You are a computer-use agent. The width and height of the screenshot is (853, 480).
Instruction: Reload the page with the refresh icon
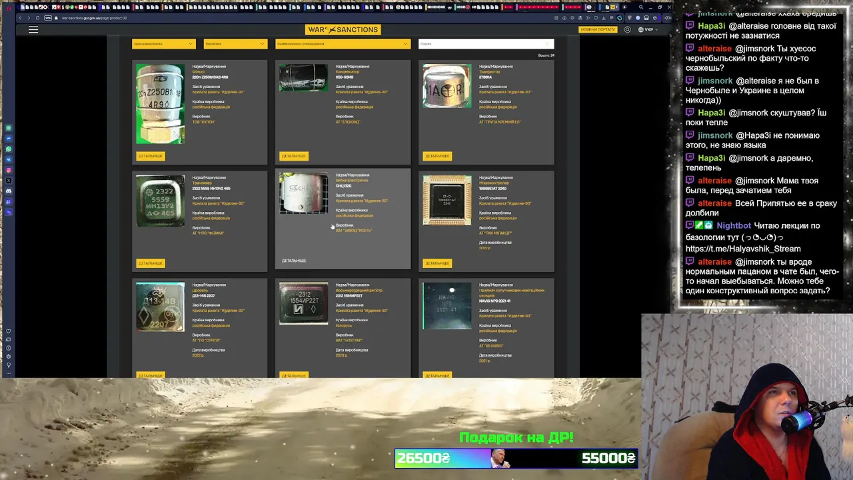click(37, 18)
